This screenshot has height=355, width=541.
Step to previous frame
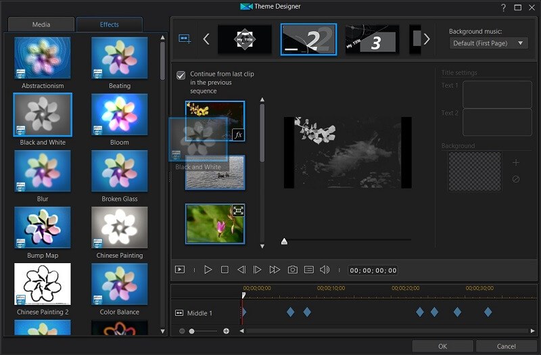[241, 269]
